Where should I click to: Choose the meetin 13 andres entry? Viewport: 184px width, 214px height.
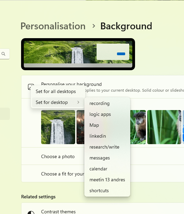point(107,180)
